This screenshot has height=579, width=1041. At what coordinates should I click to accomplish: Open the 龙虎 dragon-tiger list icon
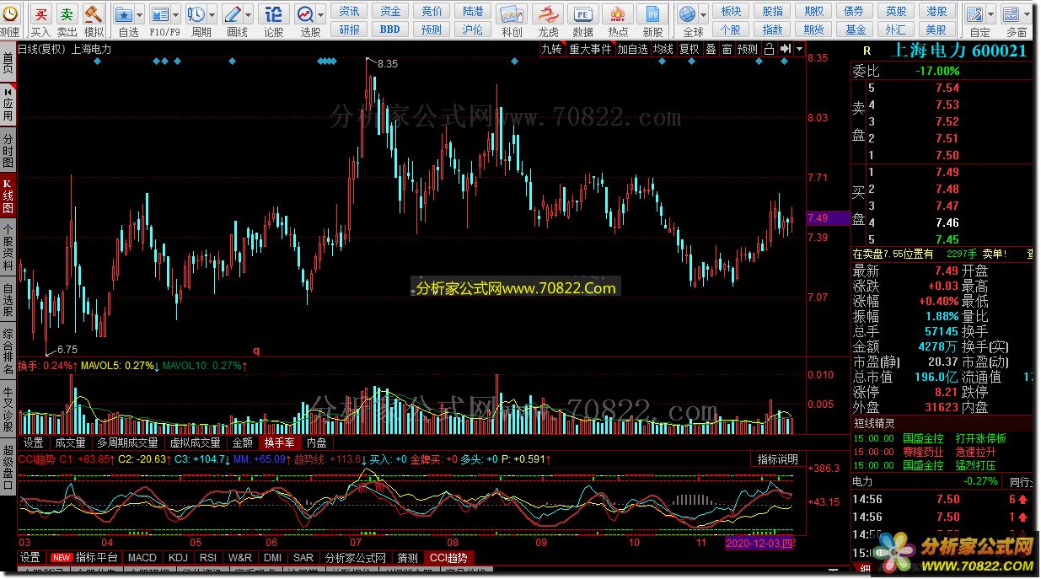point(548,14)
